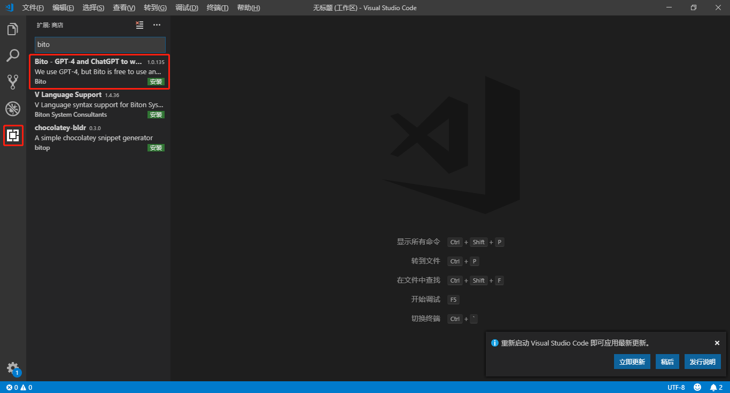Click the 切换终端 shortcut hint

point(426,318)
